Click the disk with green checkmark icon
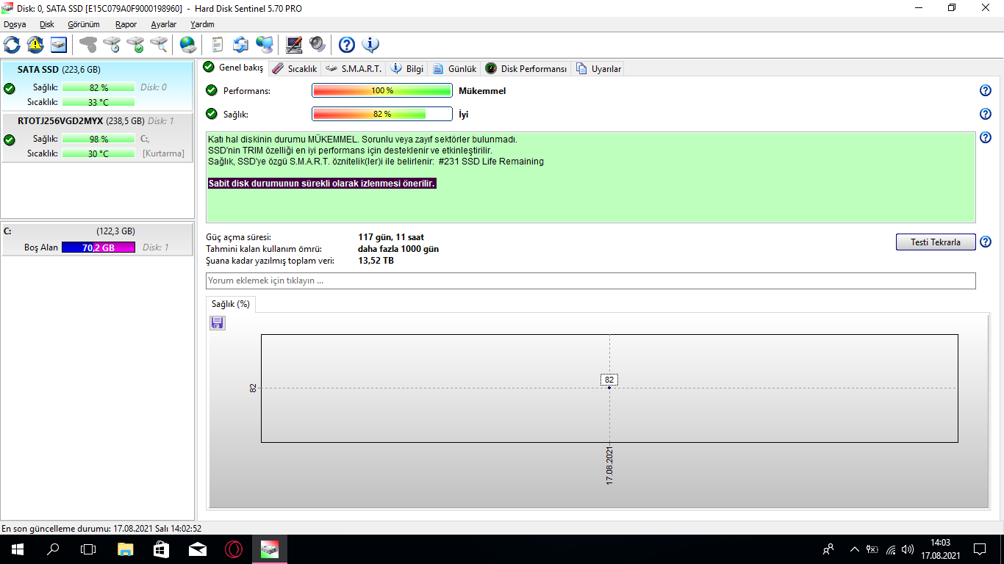The height and width of the screenshot is (564, 1004). (135, 45)
